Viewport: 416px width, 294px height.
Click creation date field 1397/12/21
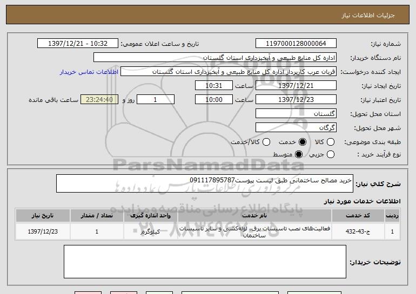pos(296,86)
